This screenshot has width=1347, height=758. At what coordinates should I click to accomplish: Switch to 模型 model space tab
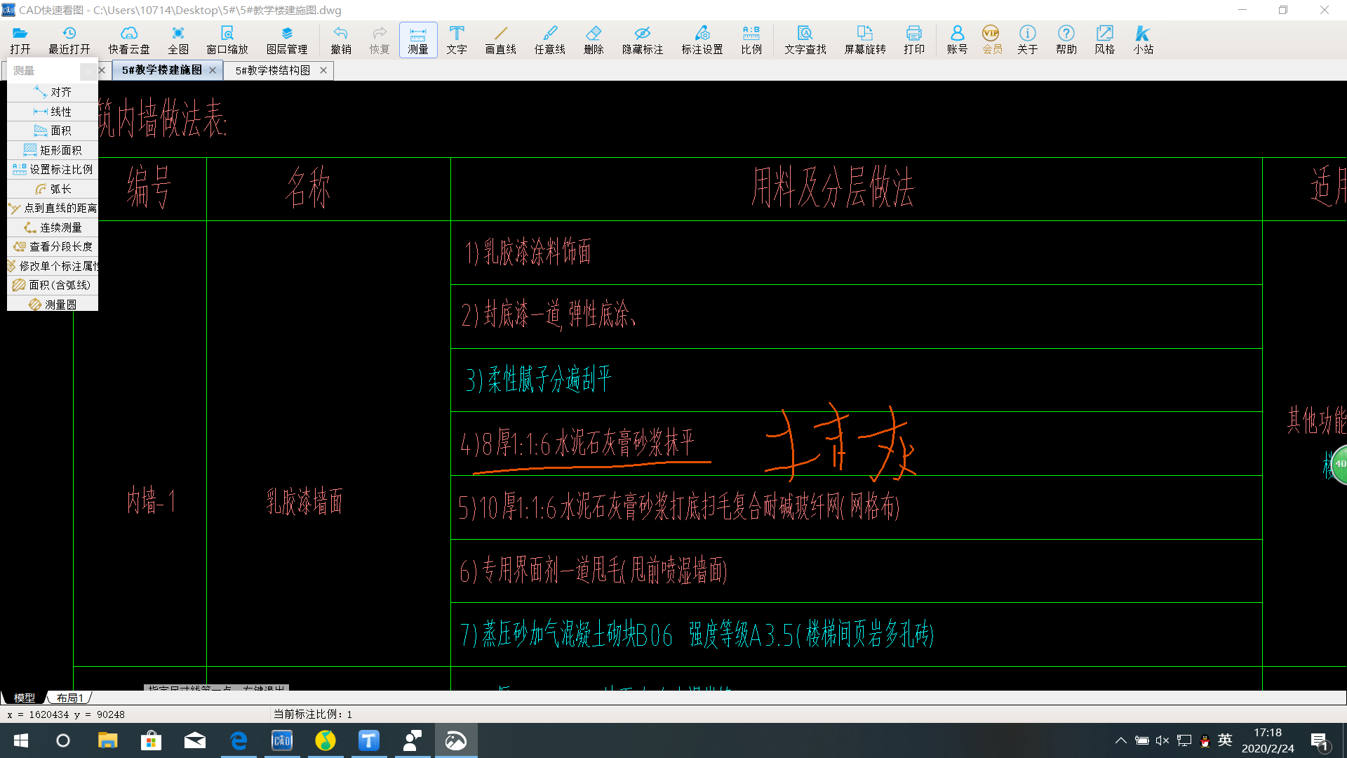click(24, 698)
